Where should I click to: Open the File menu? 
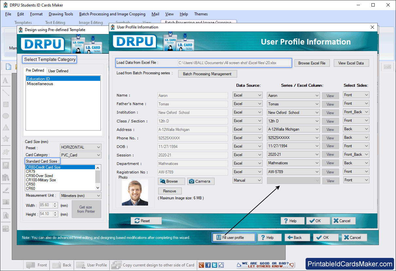8,14
